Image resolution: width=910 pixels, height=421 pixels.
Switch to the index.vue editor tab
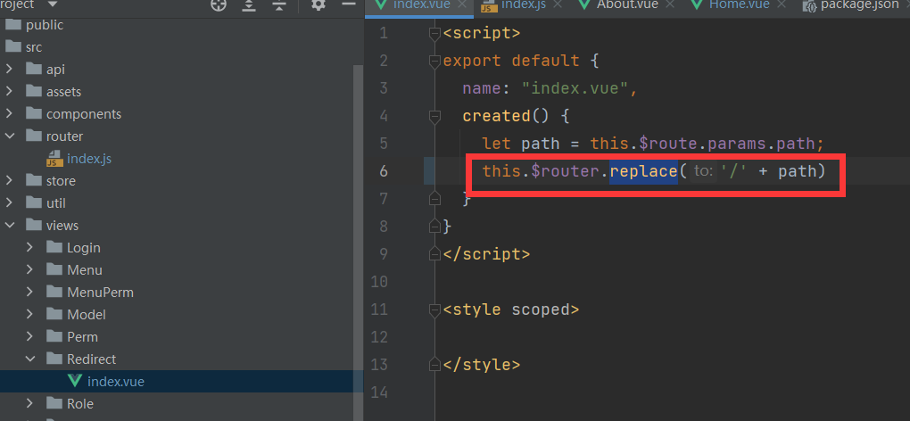point(421,4)
